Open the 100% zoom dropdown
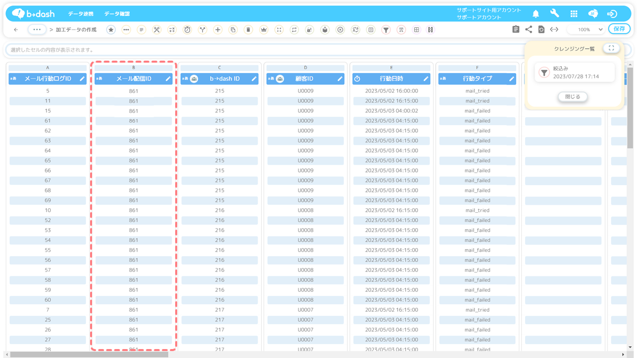This screenshot has width=637, height=358. pyautogui.click(x=587, y=30)
